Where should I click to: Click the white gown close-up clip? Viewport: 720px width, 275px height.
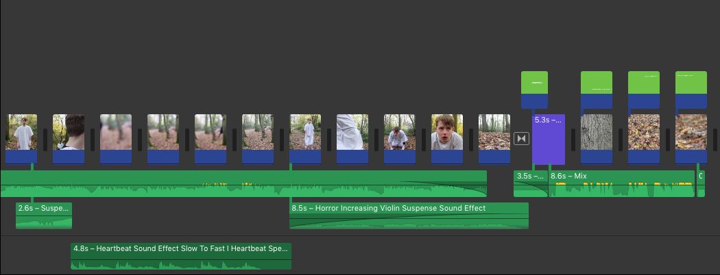point(352,139)
